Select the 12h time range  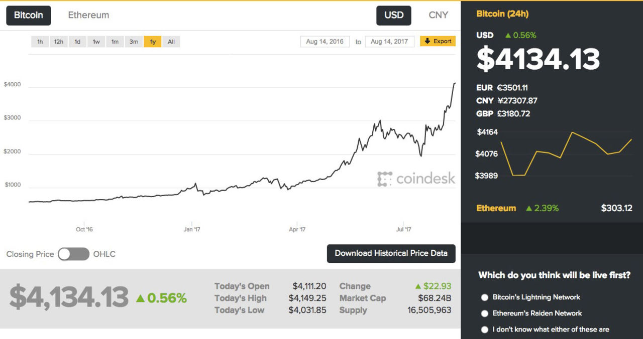58,42
